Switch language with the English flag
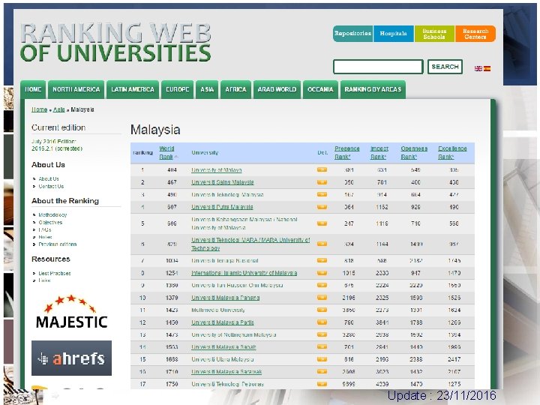Screen dimensions: 540x405 click(478, 68)
